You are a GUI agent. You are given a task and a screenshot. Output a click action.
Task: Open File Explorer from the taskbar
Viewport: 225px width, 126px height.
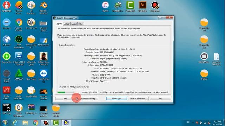(25, 123)
